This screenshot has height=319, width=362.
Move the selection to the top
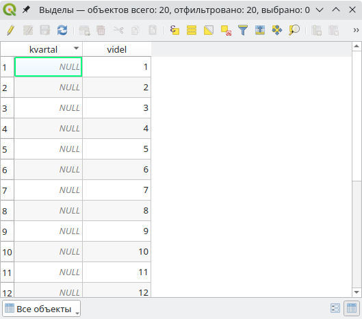260,30
